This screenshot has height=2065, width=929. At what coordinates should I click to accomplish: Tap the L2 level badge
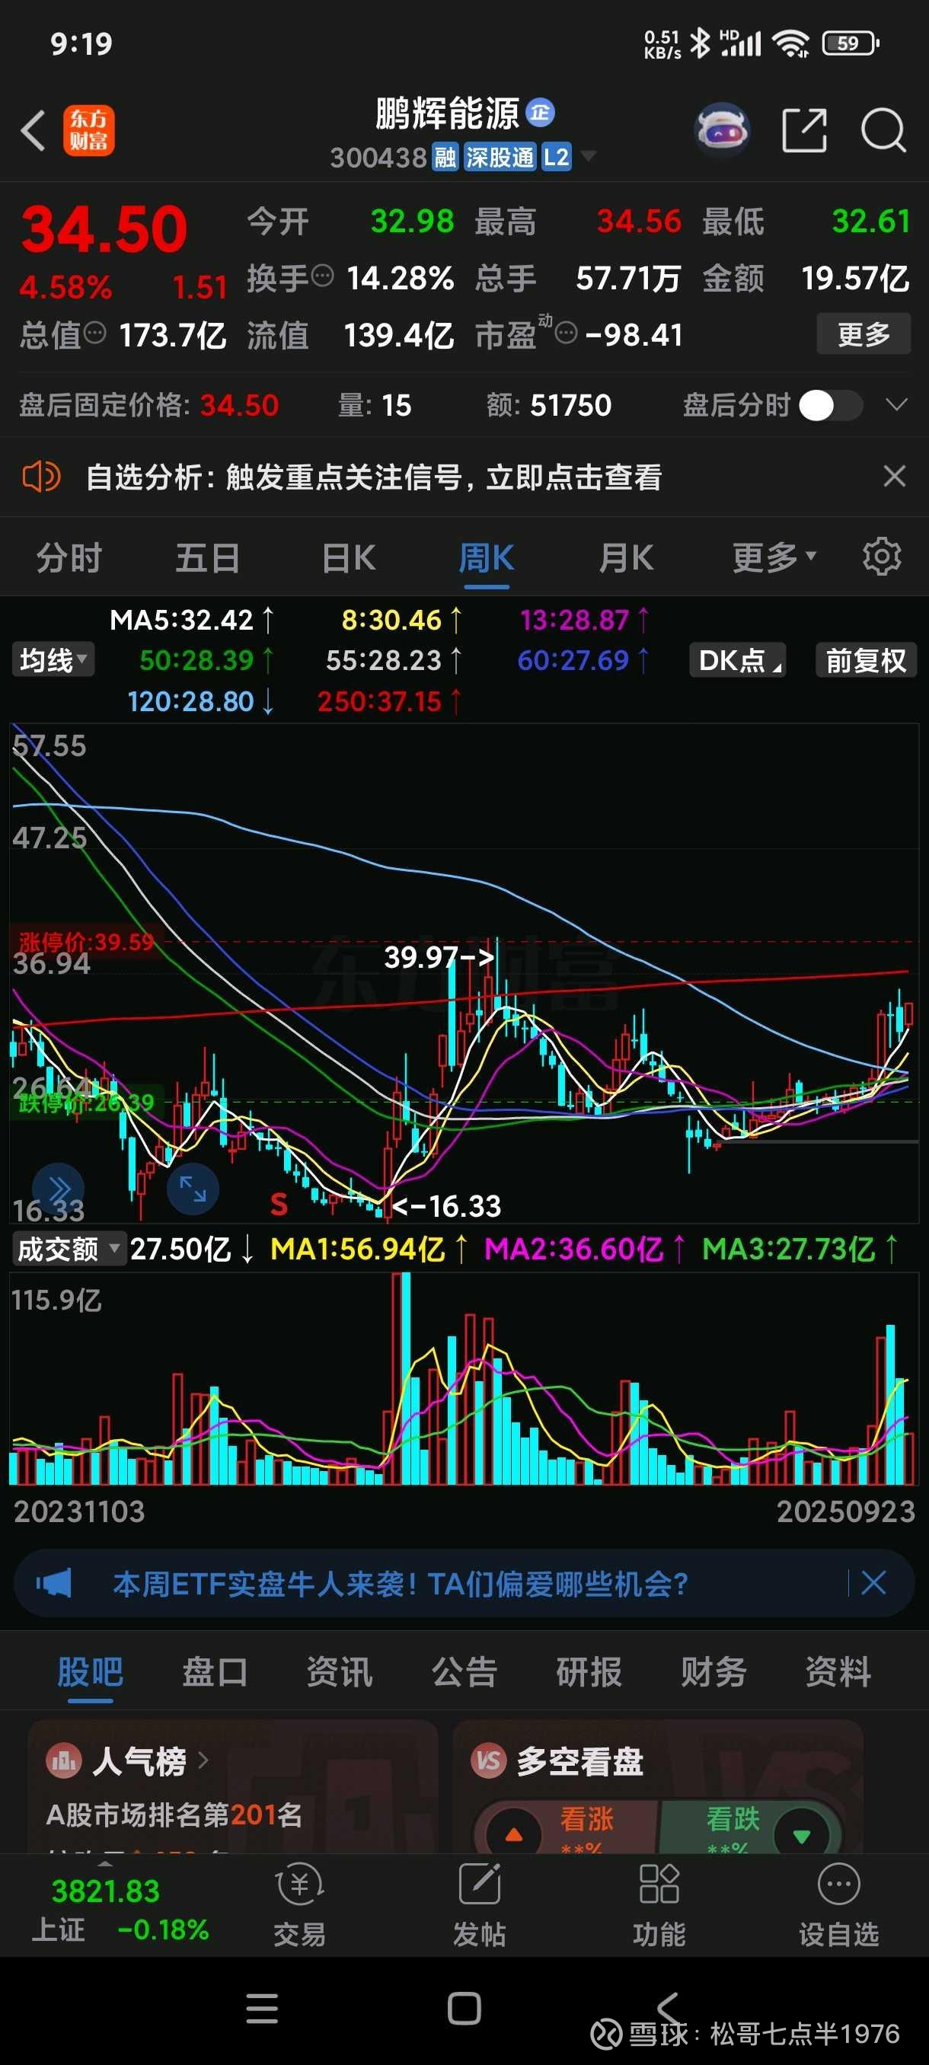tap(557, 157)
